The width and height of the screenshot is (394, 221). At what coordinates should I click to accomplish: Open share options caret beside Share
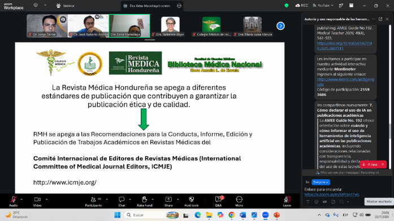[x=178, y=200]
